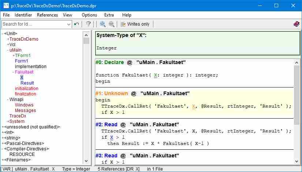Viewport: 302px width, 172px height.
Task: Click references panel scrollbar up arrow
Action: point(297,63)
